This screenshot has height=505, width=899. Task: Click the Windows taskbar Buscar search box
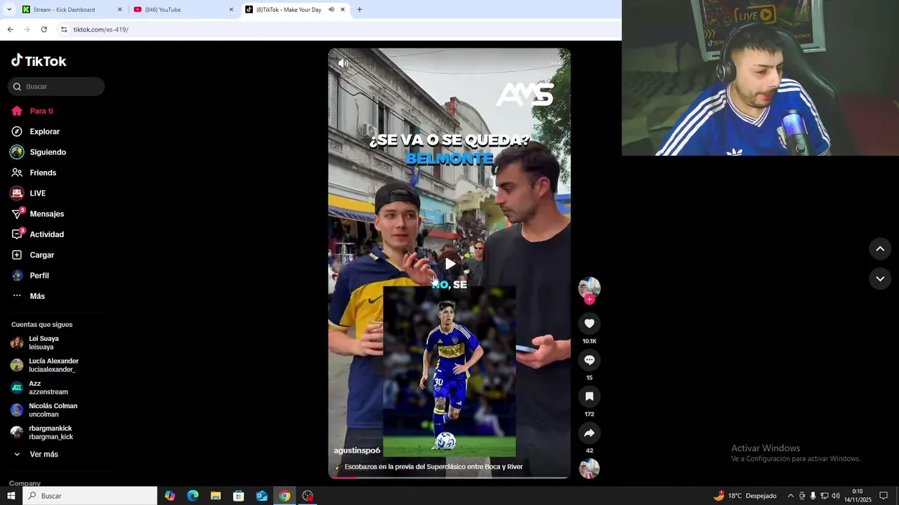(90, 496)
